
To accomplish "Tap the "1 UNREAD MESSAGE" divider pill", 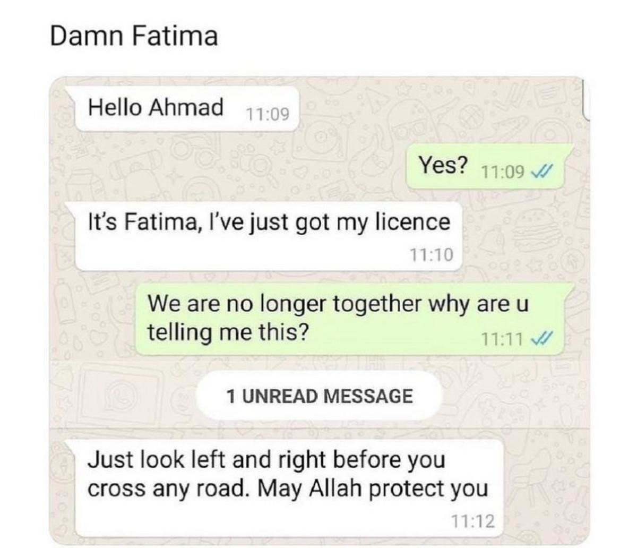I will [x=319, y=396].
